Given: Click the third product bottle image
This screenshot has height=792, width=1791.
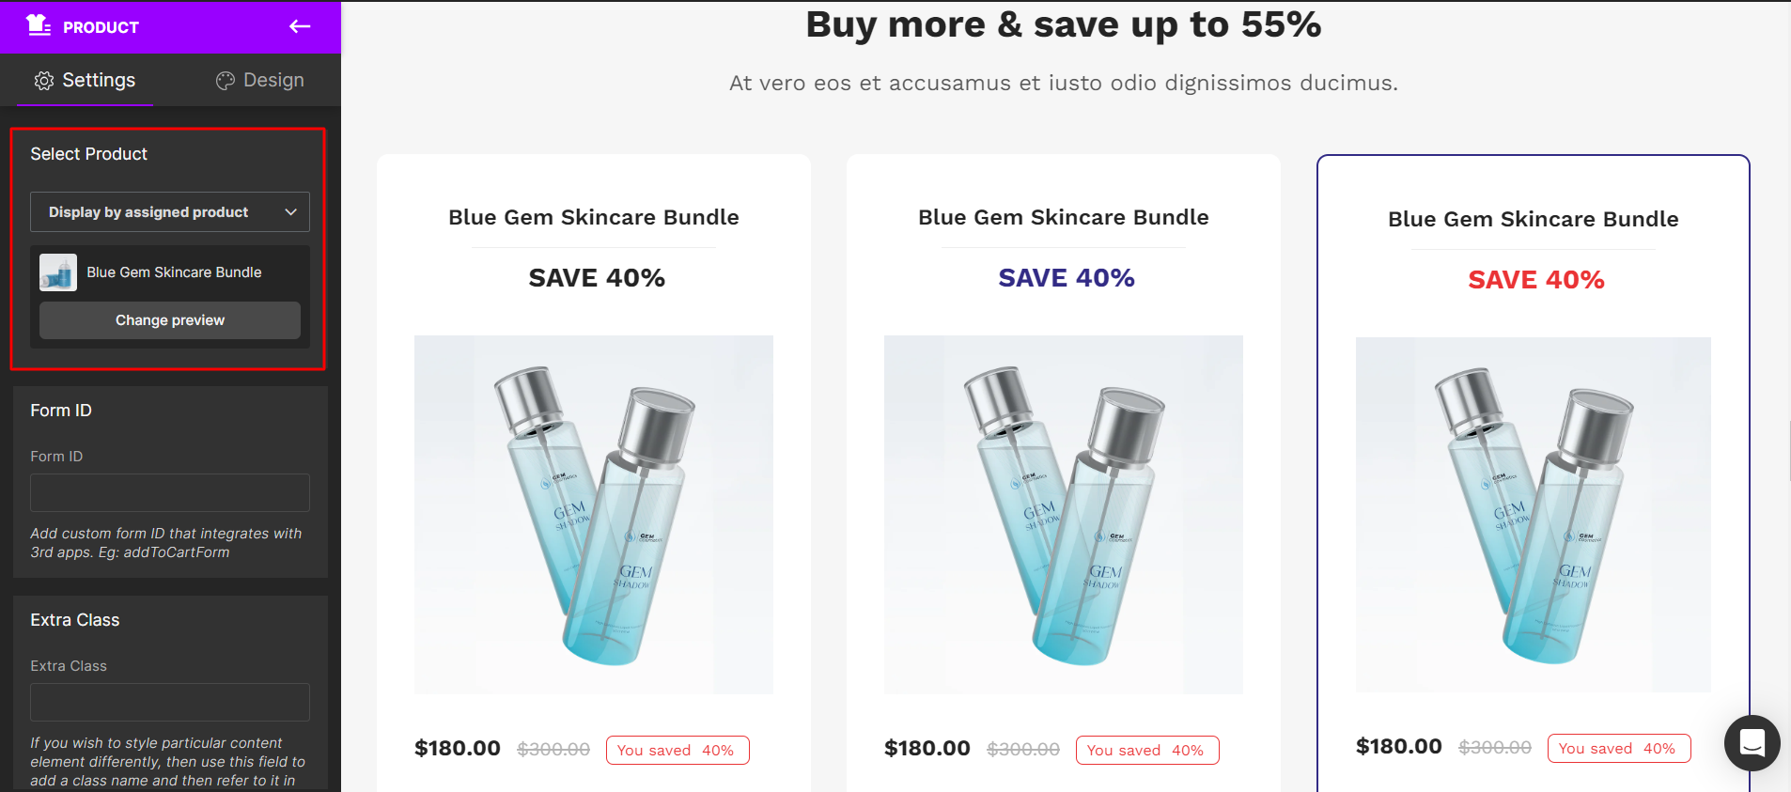Looking at the screenshot, I should point(1534,515).
